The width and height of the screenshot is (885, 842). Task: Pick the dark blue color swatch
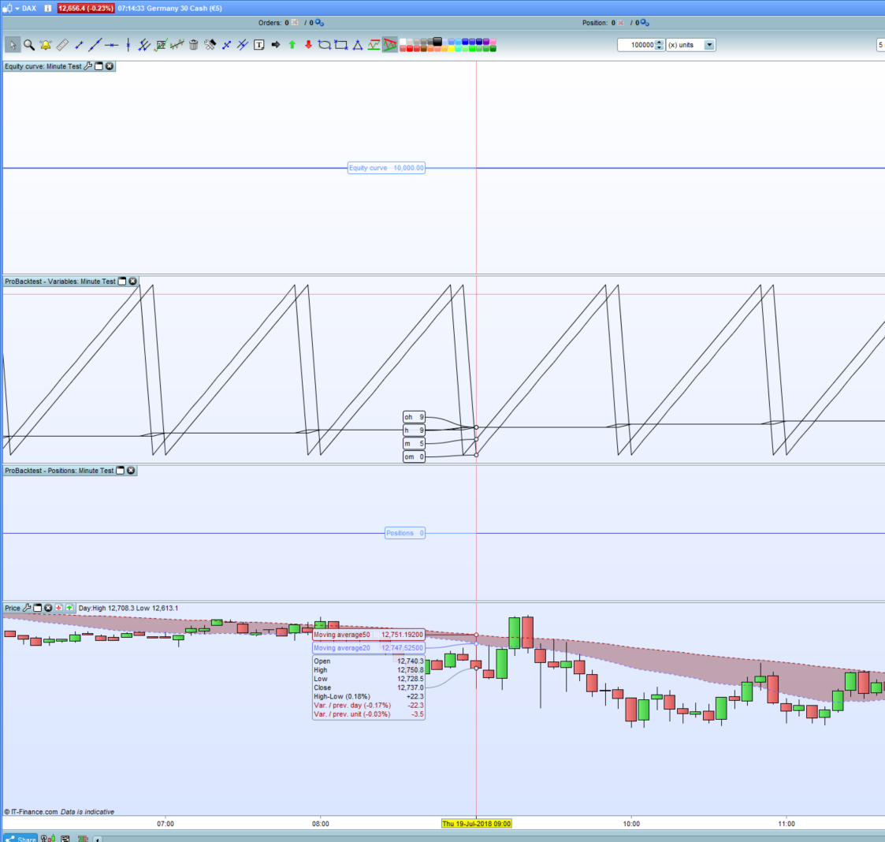click(478, 41)
